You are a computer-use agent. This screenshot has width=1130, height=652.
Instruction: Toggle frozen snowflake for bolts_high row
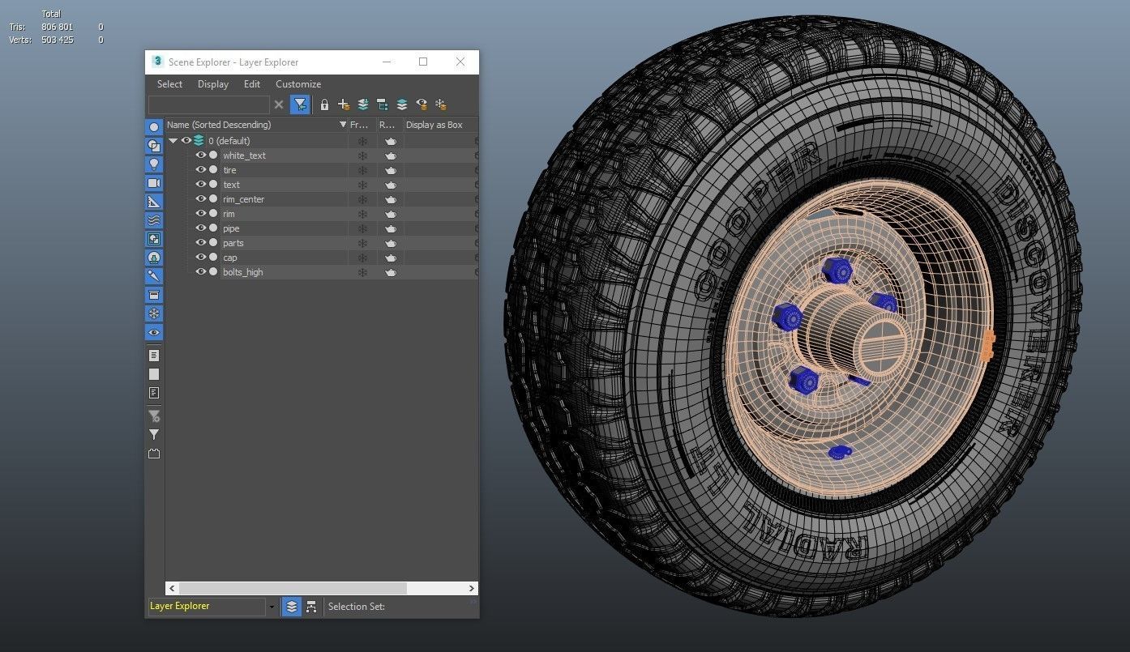[x=362, y=272]
